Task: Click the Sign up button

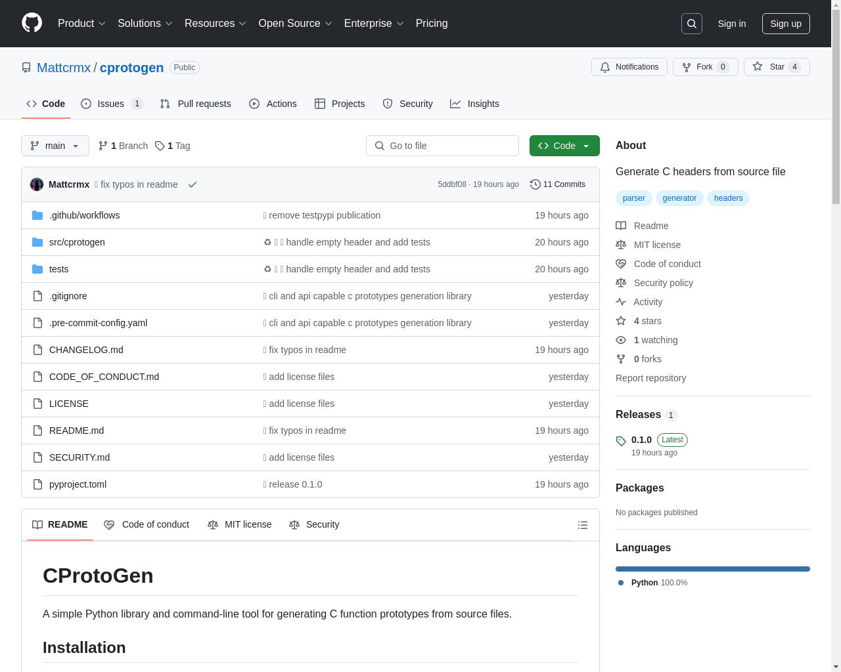Action: [x=786, y=24]
